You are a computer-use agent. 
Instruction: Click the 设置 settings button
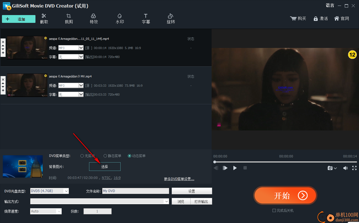pyautogui.click(x=192, y=191)
